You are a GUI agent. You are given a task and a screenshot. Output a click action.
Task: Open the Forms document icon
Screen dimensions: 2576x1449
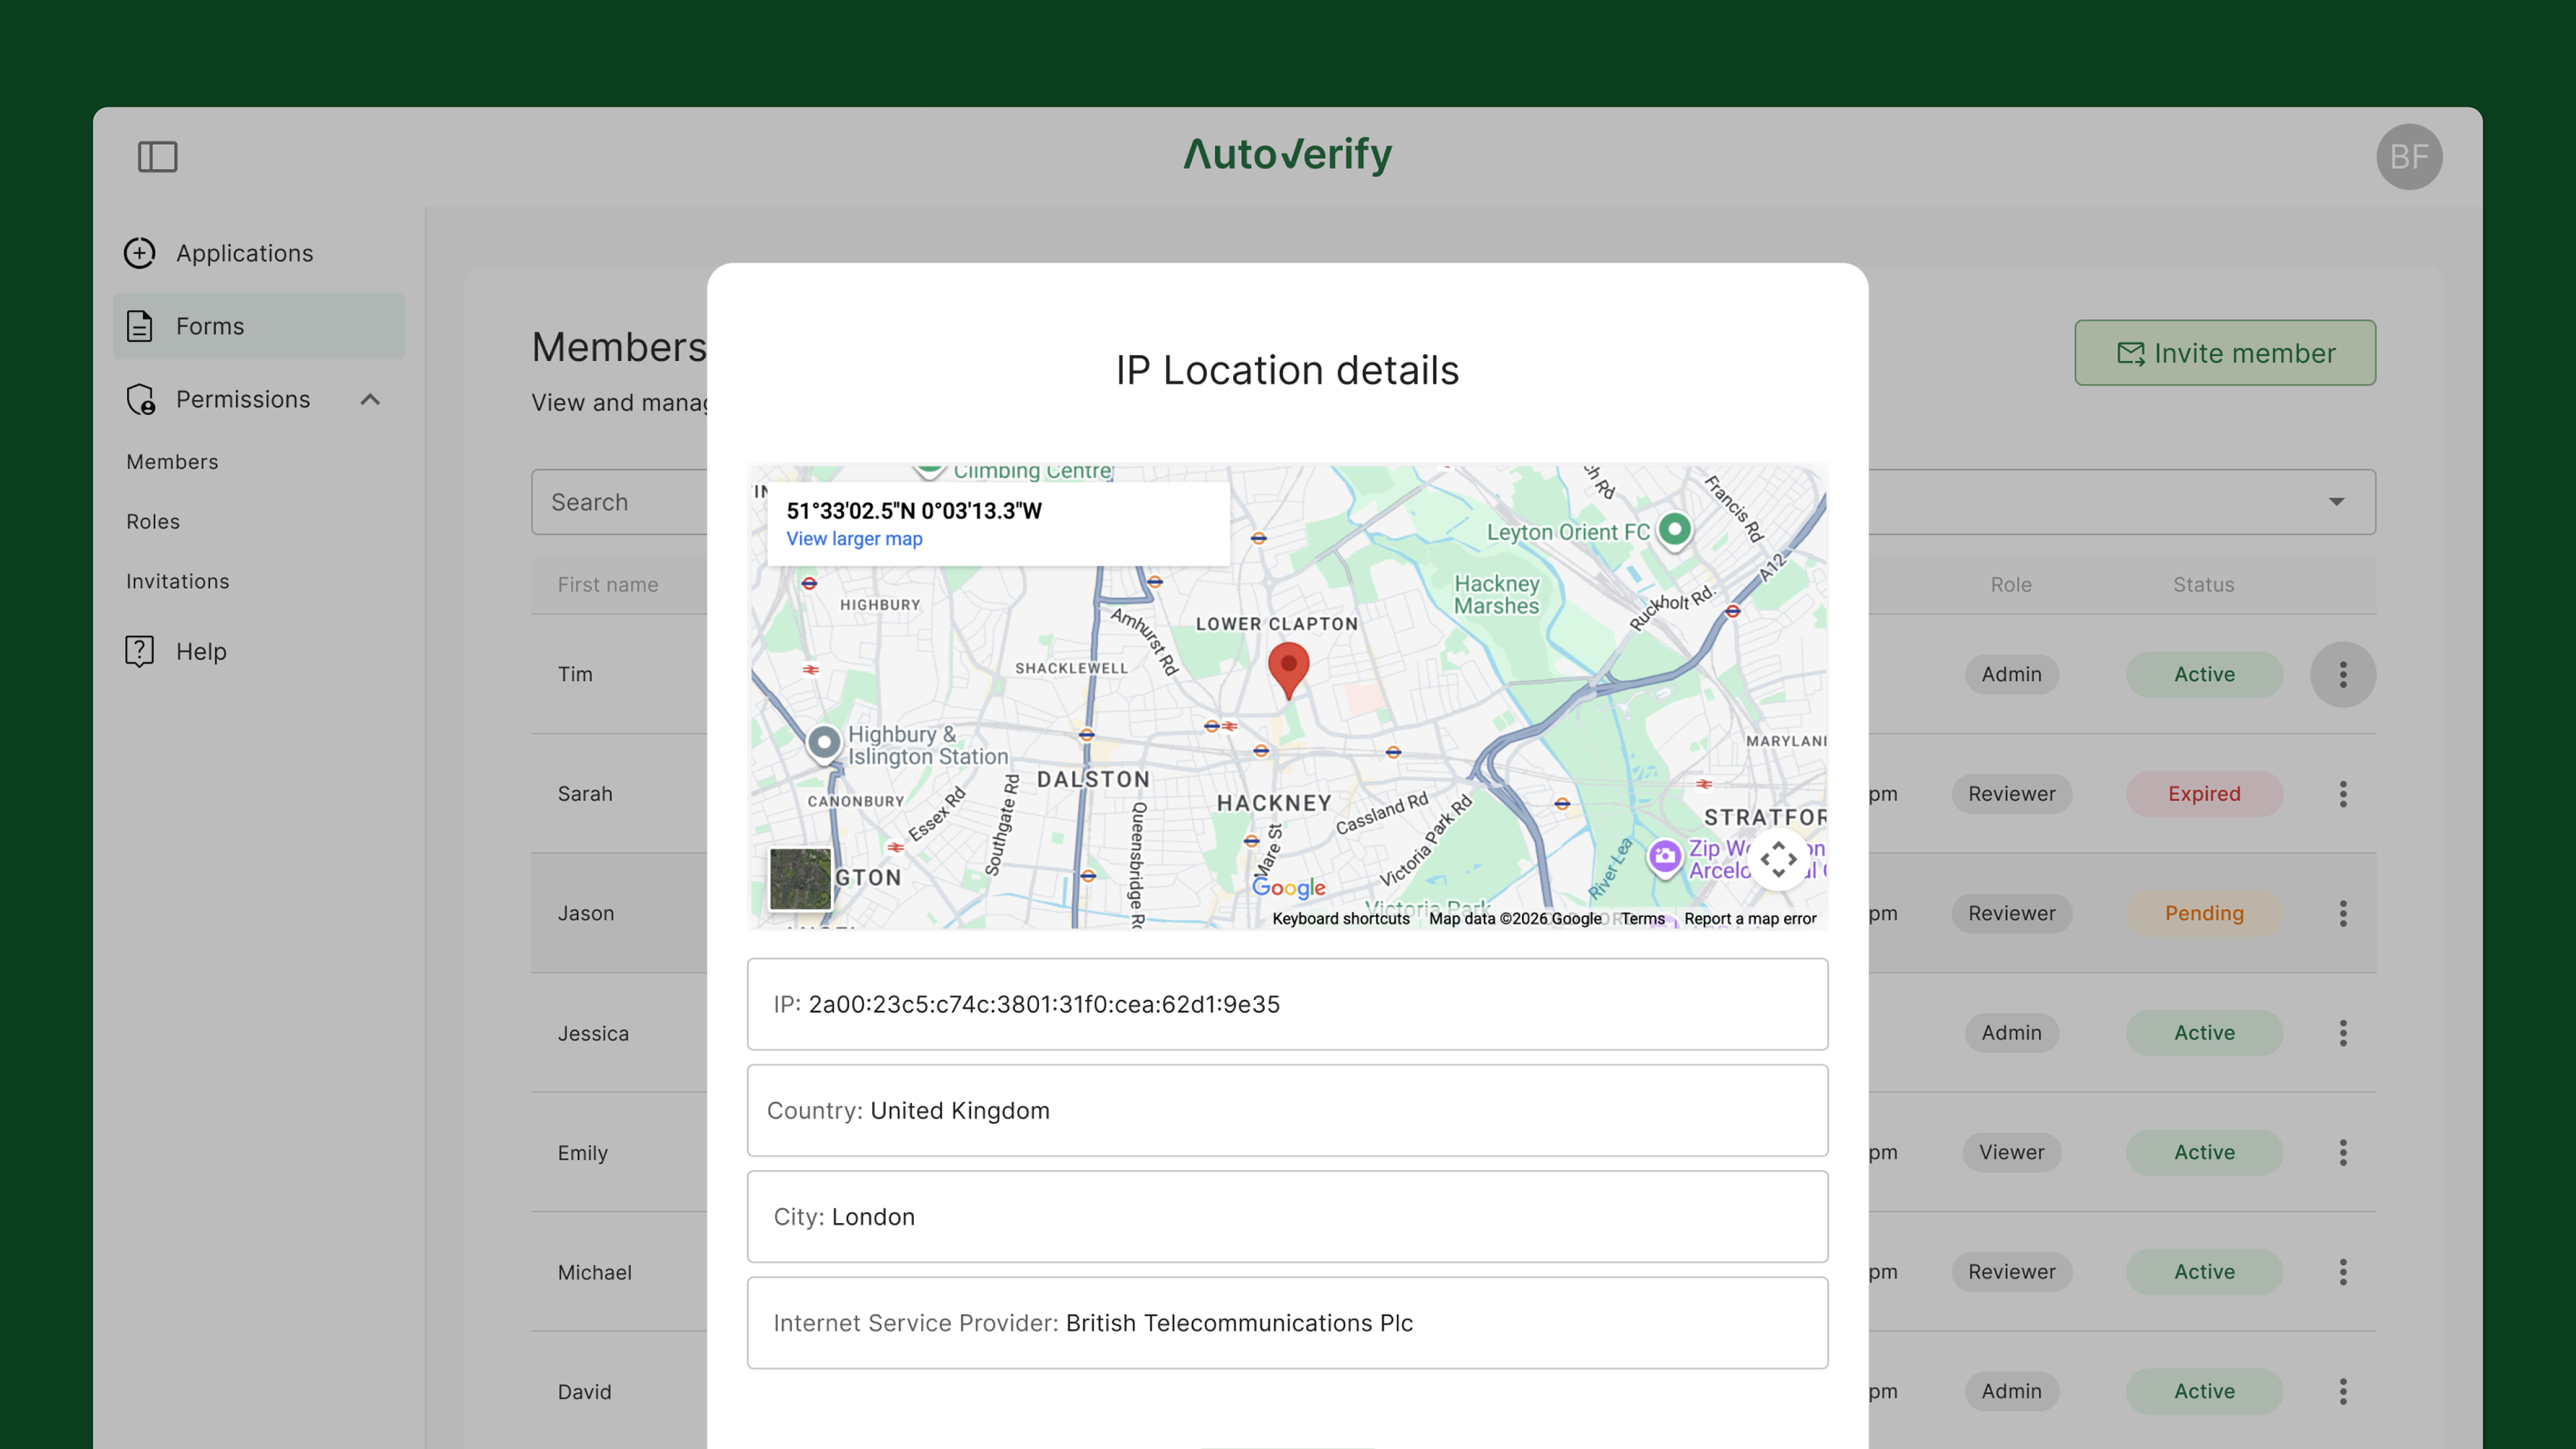(x=140, y=326)
